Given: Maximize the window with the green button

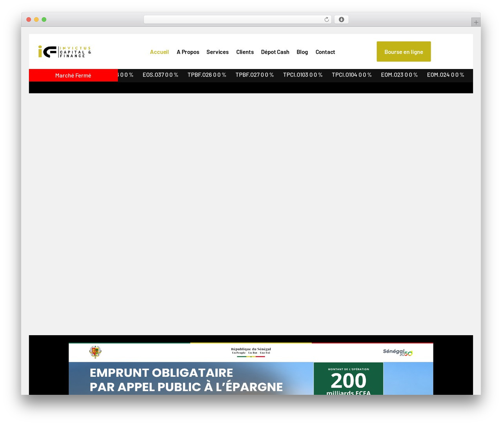Looking at the screenshot, I should click(44, 20).
